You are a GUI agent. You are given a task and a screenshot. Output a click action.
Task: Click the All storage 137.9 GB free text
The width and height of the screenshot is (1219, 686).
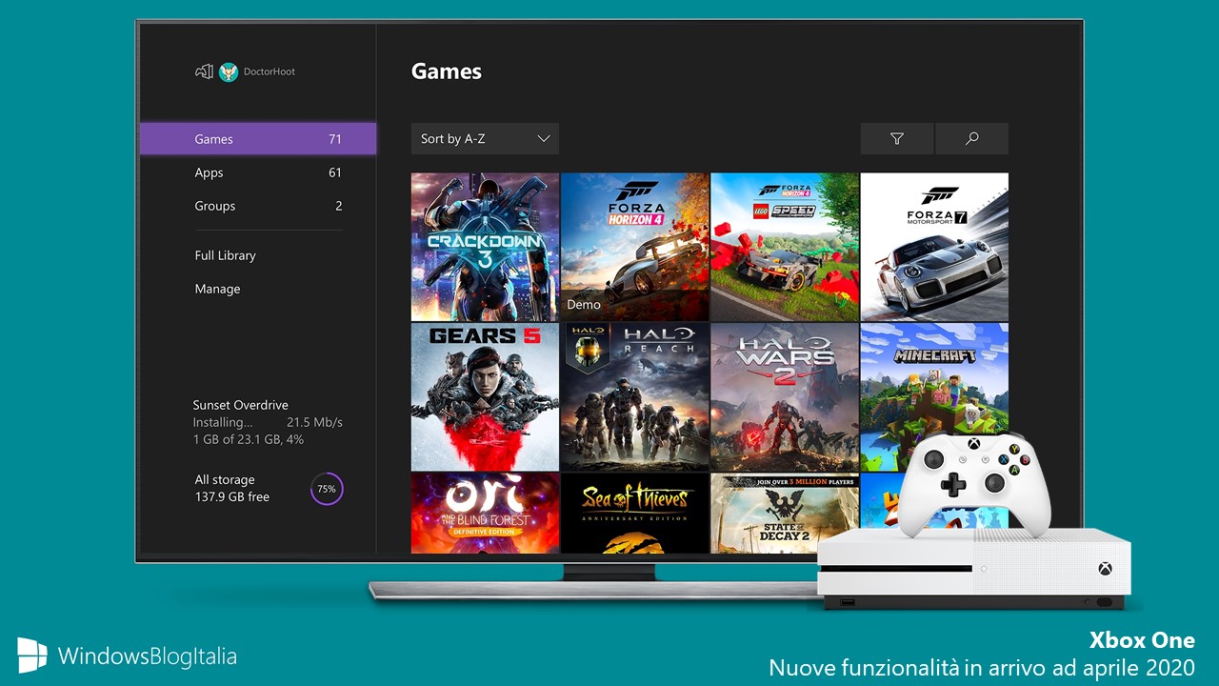(232, 489)
